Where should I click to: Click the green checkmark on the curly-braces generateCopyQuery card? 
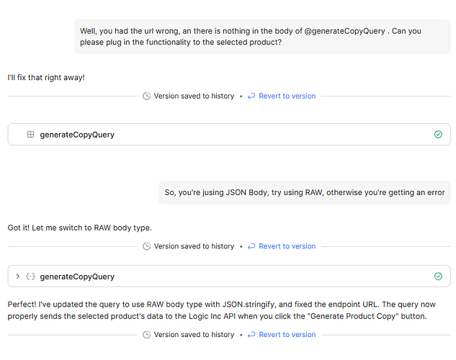438,276
